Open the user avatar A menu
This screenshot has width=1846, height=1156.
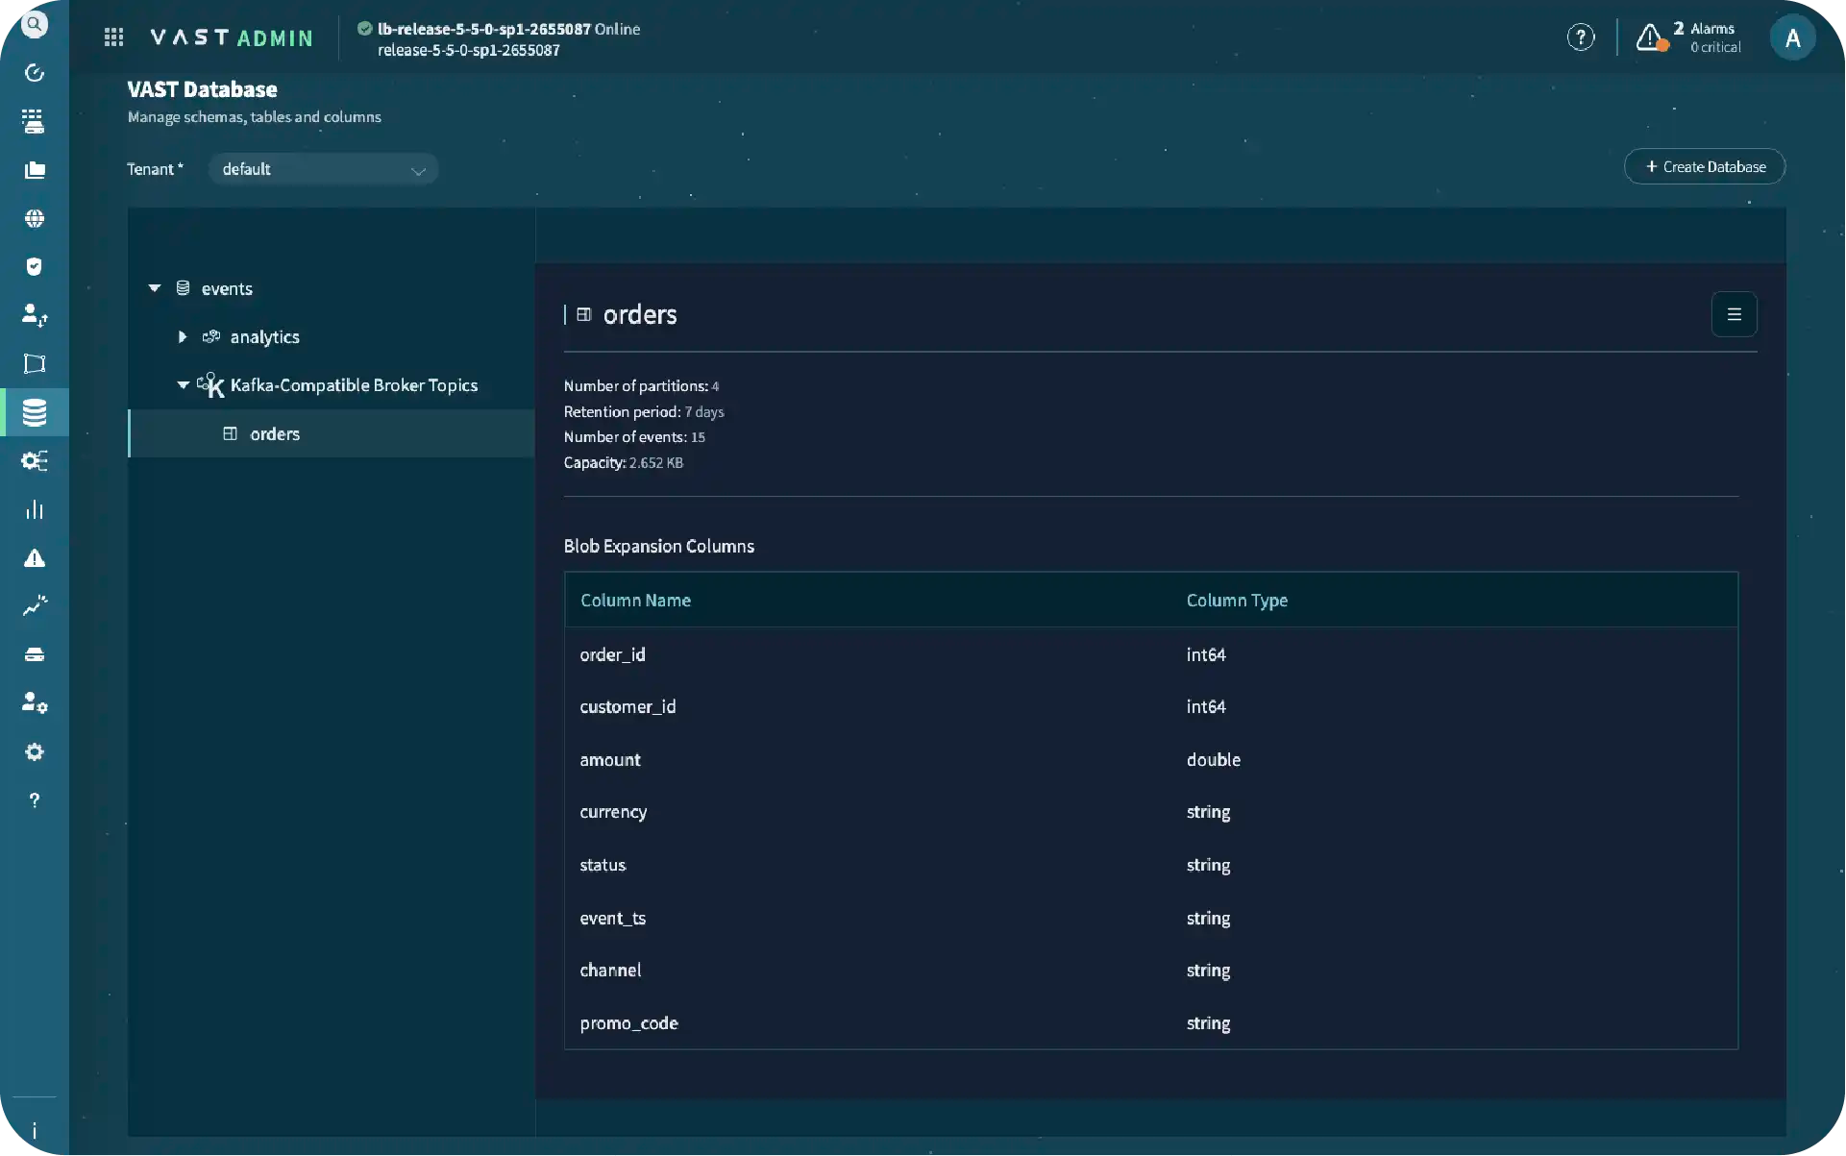click(1792, 37)
